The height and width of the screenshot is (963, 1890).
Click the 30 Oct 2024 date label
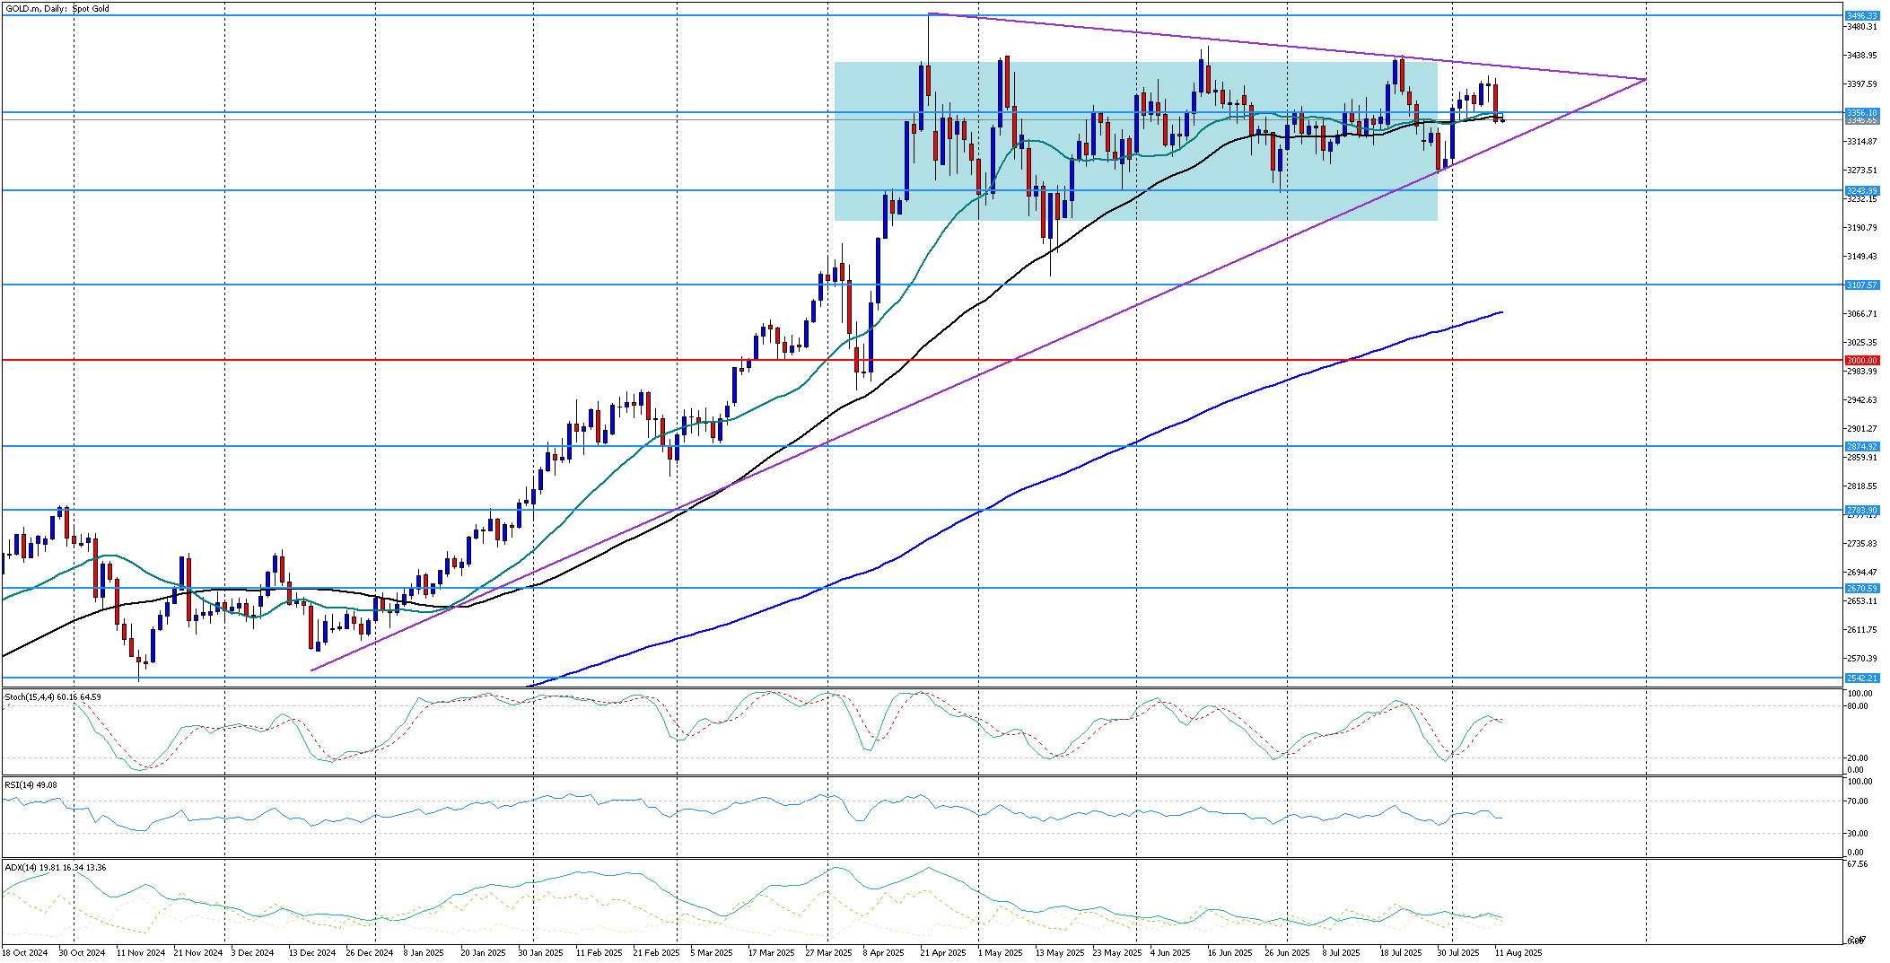[82, 952]
